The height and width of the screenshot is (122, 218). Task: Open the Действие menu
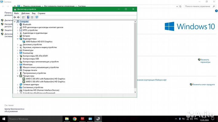(x=25, y=13)
